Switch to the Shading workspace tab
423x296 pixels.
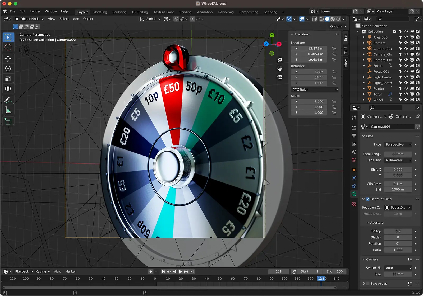click(x=185, y=12)
